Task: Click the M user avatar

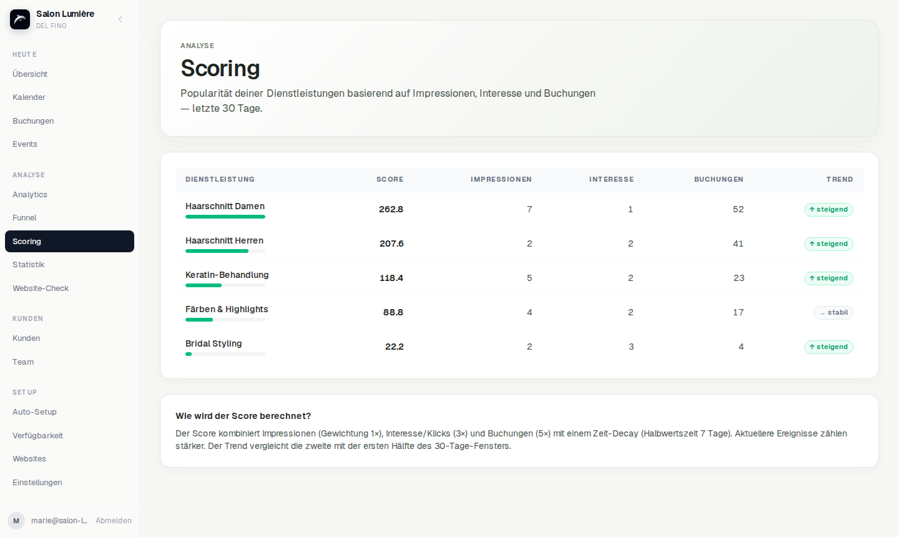Action: [x=16, y=521]
